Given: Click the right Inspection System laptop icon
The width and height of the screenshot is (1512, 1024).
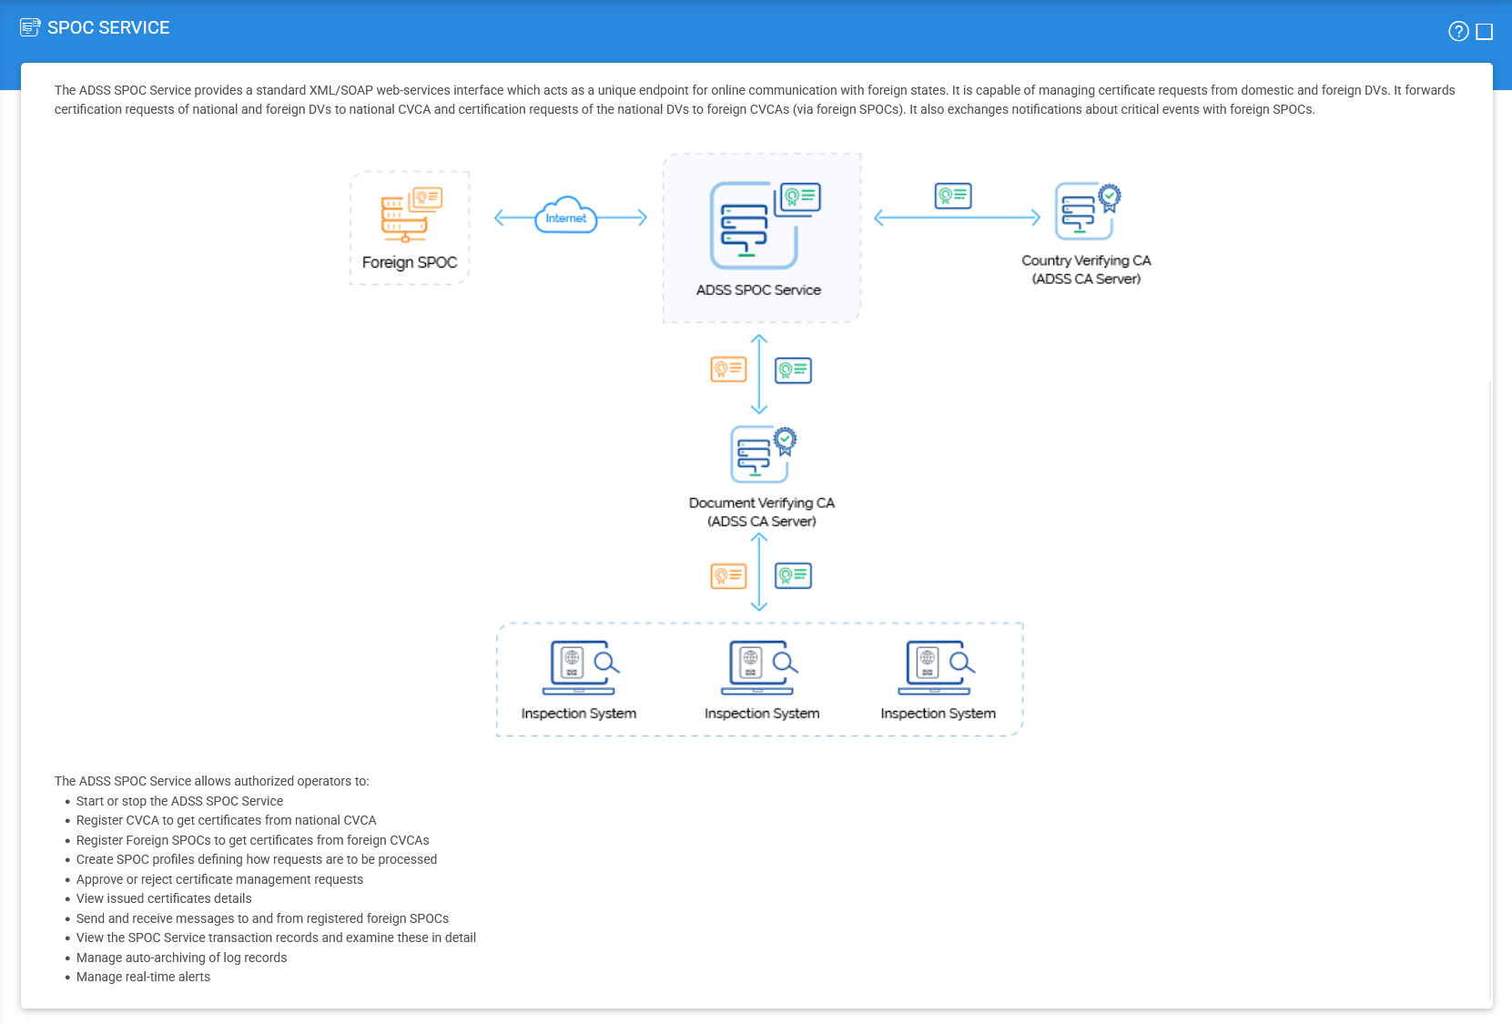Looking at the screenshot, I should coord(937,667).
